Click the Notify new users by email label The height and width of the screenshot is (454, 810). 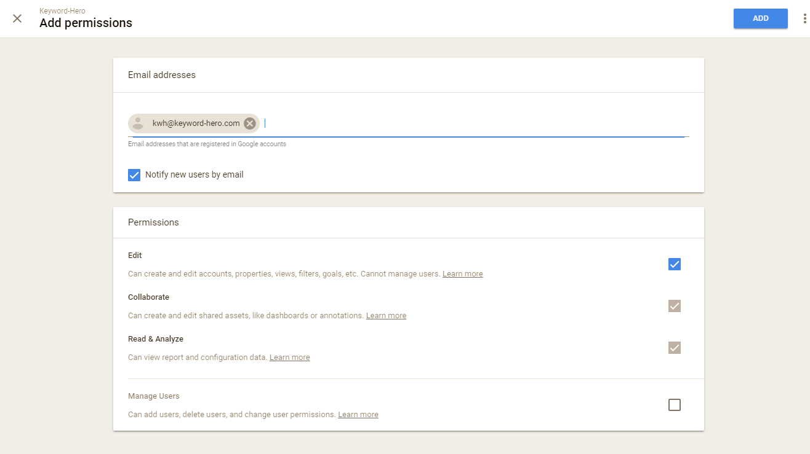[194, 175]
